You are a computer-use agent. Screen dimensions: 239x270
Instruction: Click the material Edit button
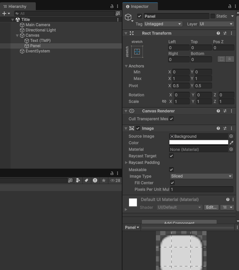(211, 207)
